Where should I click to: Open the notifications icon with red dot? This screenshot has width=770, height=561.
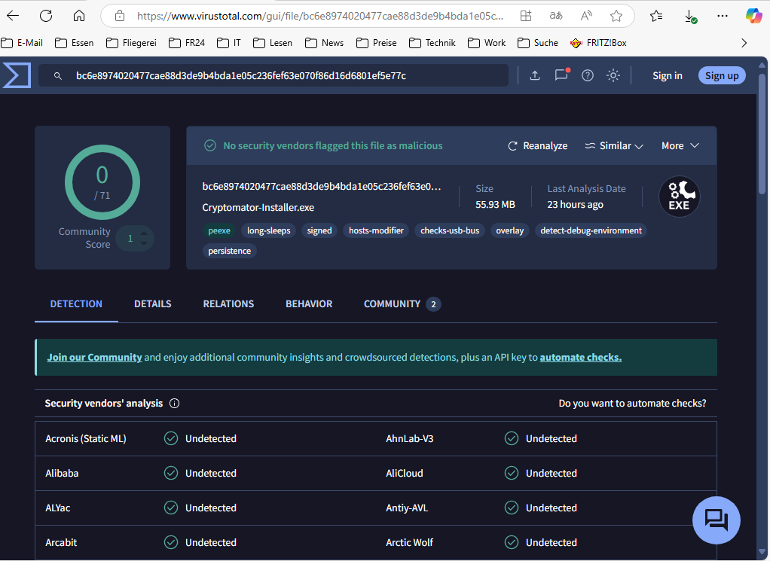pyautogui.click(x=561, y=75)
